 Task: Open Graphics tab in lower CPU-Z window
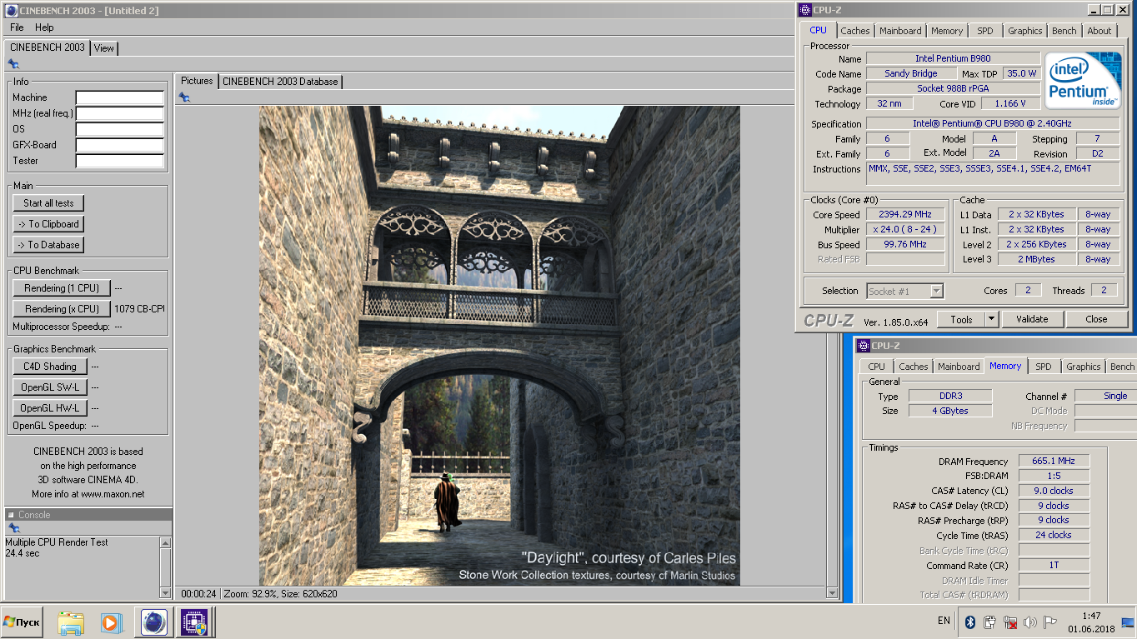(1083, 367)
